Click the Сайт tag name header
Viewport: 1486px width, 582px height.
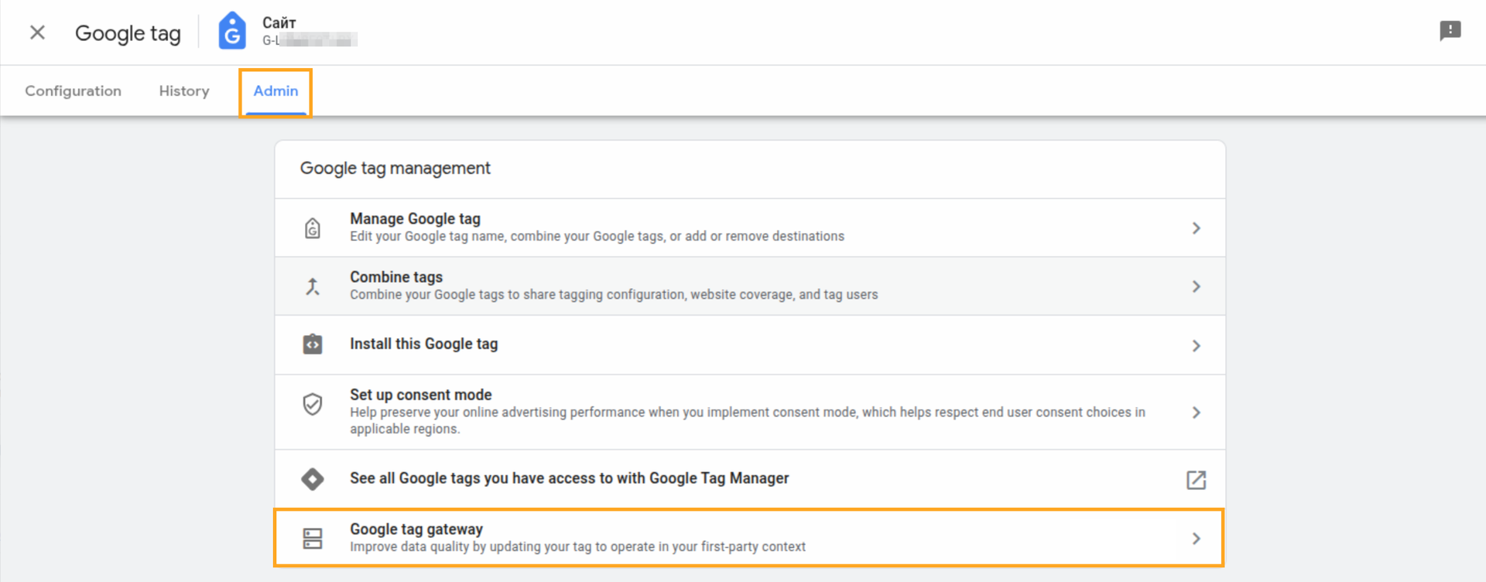point(279,23)
